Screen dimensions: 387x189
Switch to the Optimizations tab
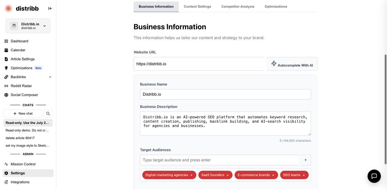tap(276, 6)
